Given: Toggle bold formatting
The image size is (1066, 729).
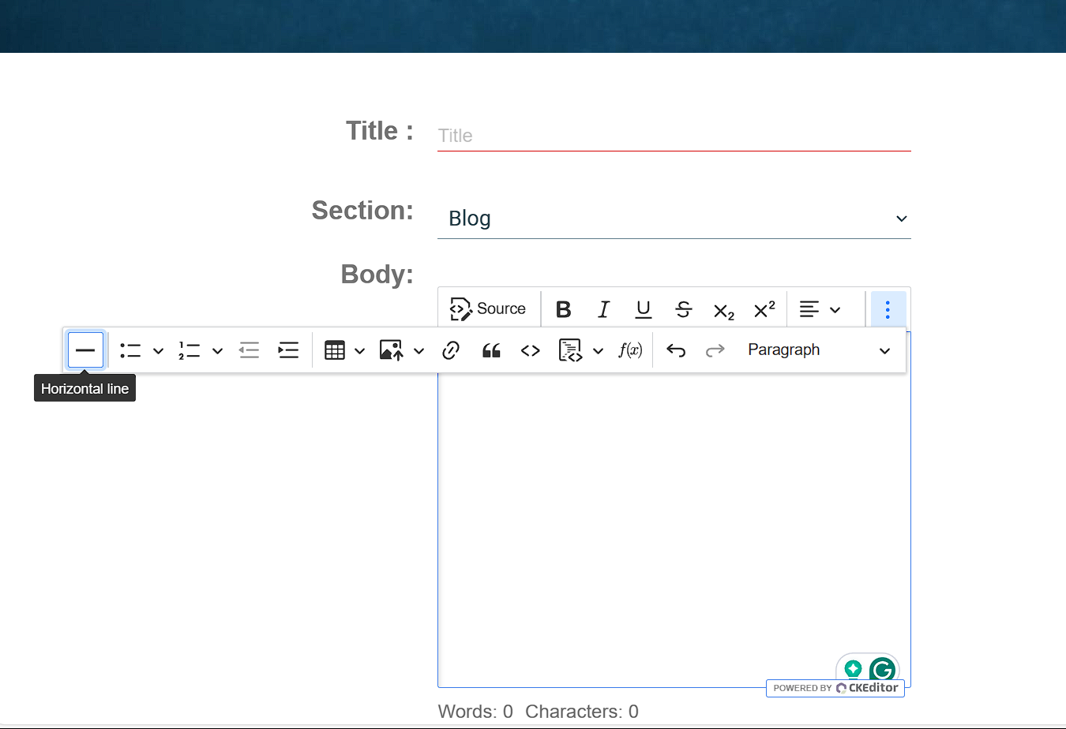Looking at the screenshot, I should 563,308.
